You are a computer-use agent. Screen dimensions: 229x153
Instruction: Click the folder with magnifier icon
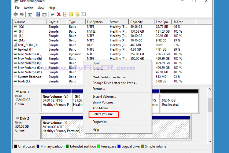(x=77, y=14)
